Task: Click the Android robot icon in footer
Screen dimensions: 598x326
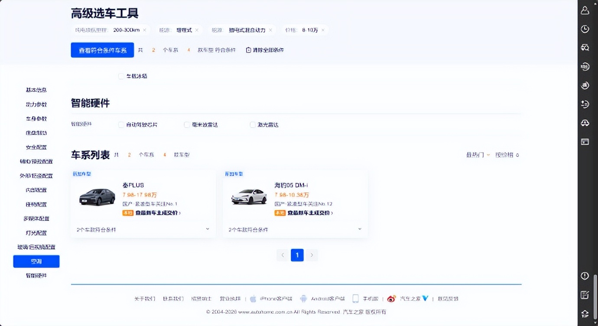Action: [303, 299]
